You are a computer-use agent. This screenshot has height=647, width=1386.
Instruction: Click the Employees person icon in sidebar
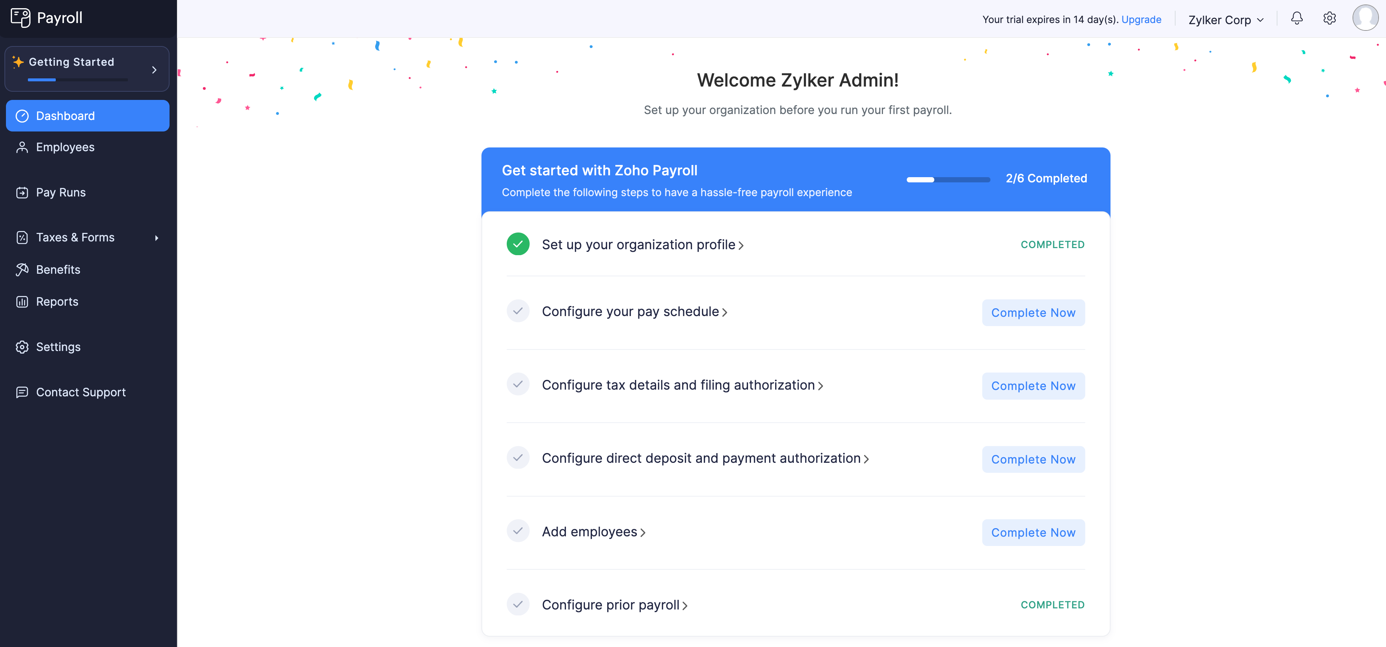click(x=22, y=147)
